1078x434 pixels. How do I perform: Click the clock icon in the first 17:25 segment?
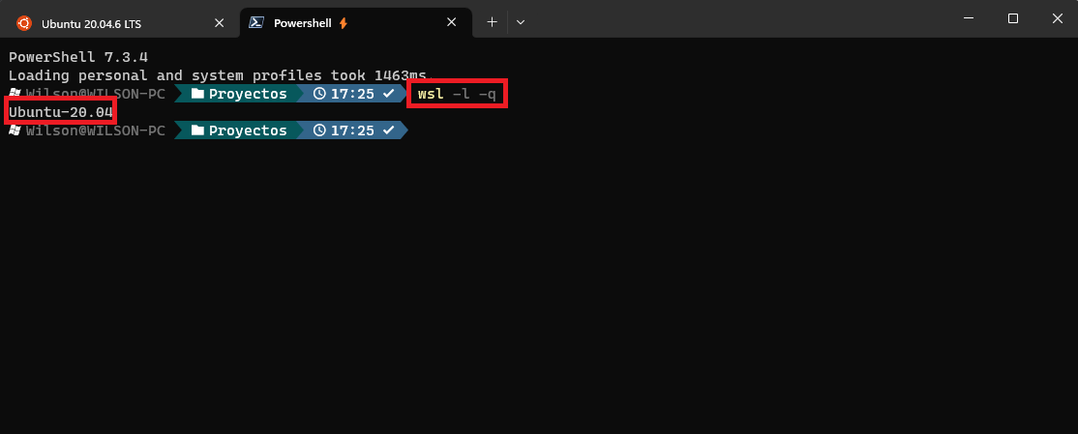(319, 94)
